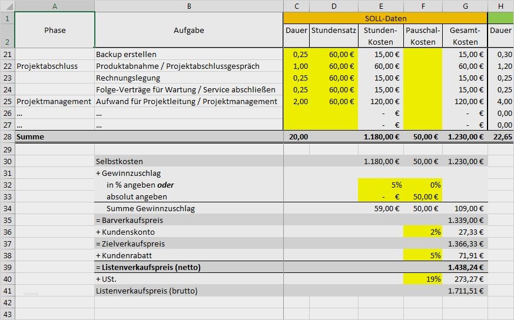Click the Pauschal-Kosten header cell
Viewport: 514px width, 320px height.
pos(423,36)
